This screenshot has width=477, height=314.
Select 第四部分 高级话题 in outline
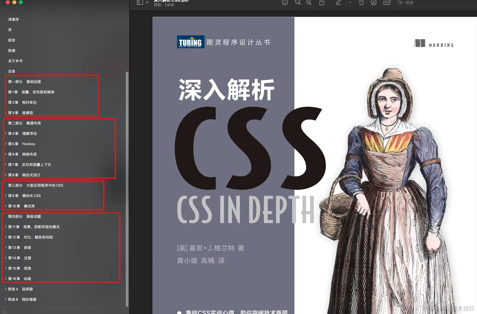(x=24, y=216)
